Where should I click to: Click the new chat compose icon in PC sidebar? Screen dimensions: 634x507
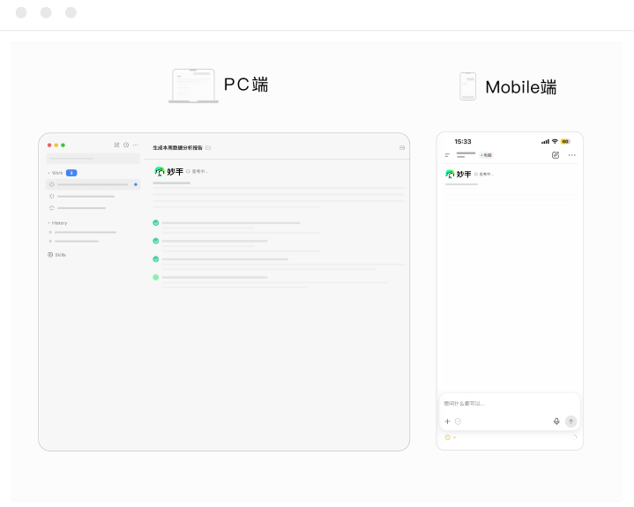(116, 145)
